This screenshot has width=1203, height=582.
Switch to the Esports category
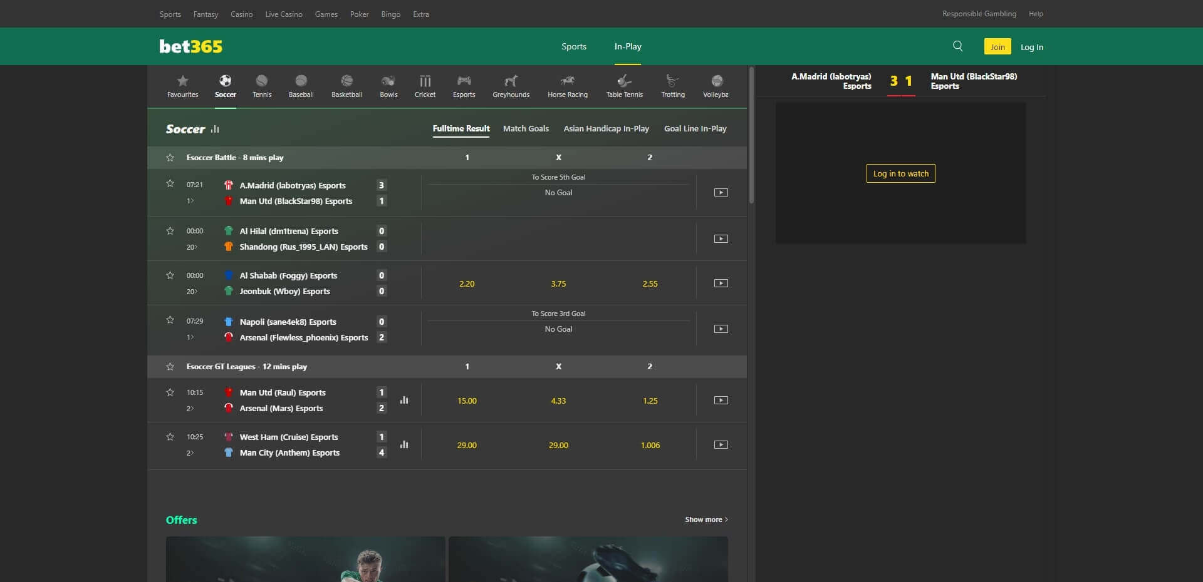464,86
